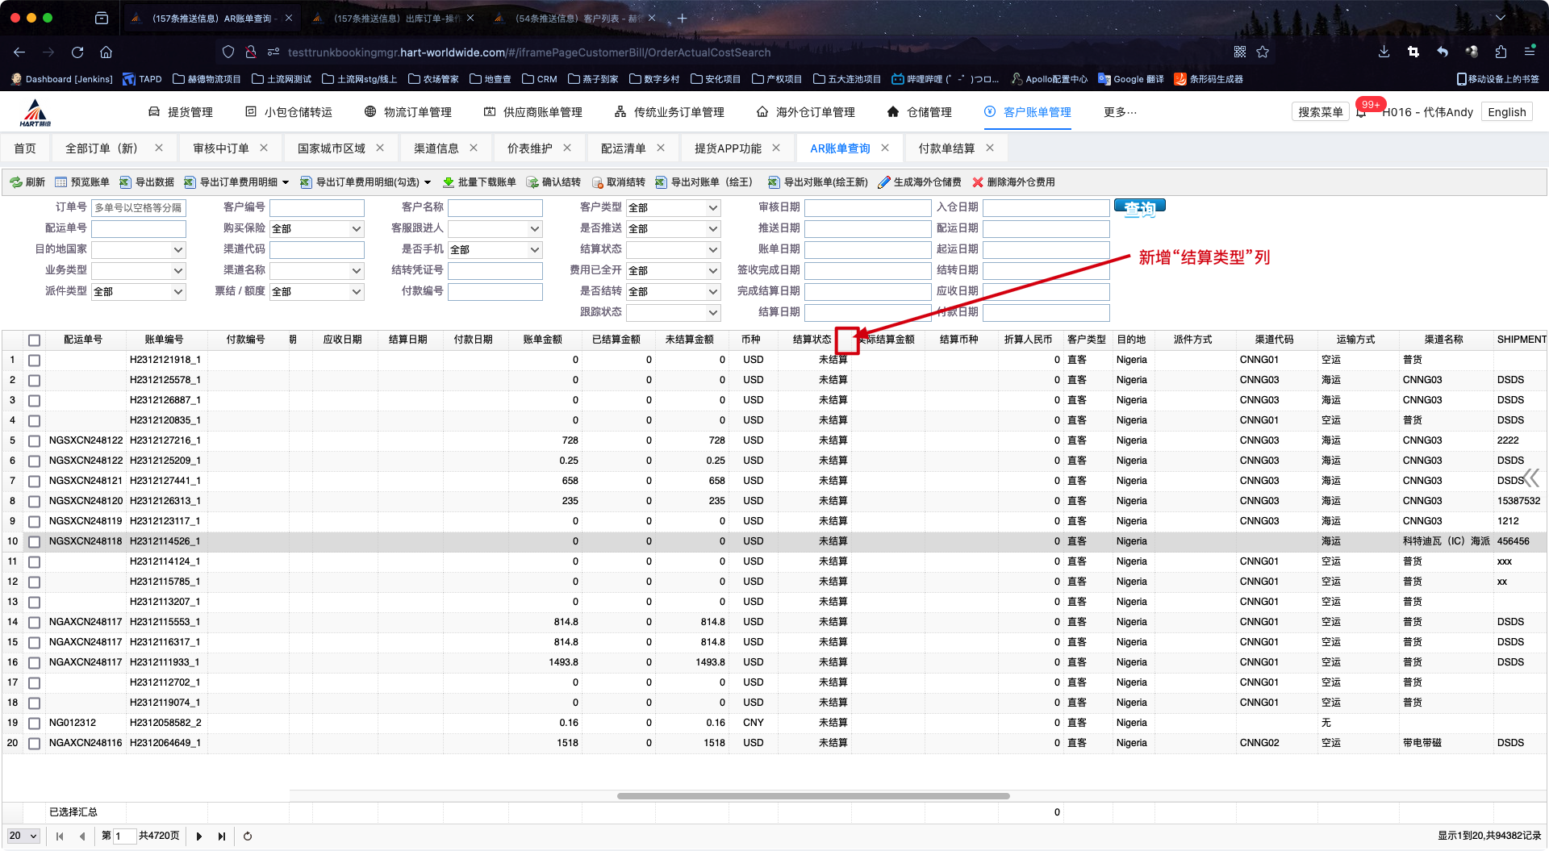The image size is (1549, 851).
Task: Click the confirm settlement icon
Action: tap(532, 182)
